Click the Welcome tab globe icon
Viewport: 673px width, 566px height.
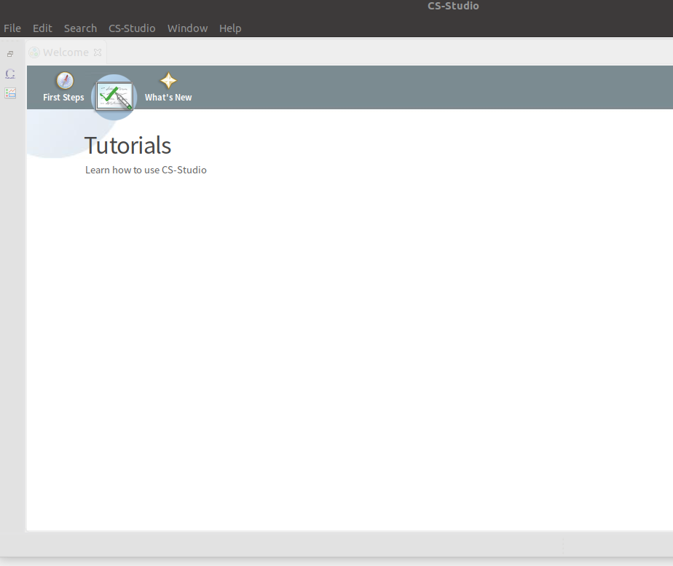pos(34,52)
